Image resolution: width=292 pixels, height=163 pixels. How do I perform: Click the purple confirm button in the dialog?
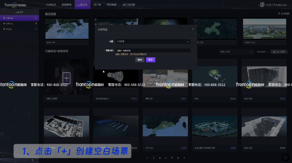151,59
